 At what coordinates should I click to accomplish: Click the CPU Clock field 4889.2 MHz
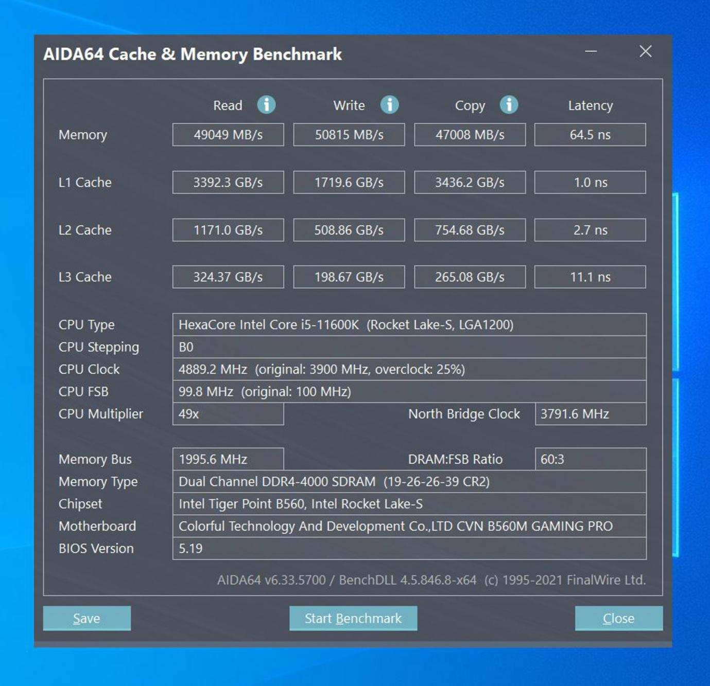[x=409, y=369]
